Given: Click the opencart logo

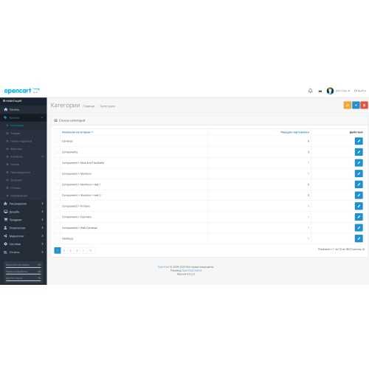Looking at the screenshot, I should click(x=21, y=91).
